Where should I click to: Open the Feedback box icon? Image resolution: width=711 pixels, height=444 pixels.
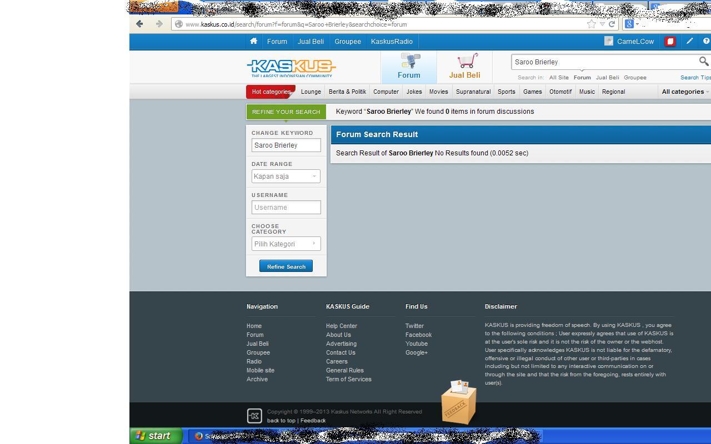coord(459,402)
